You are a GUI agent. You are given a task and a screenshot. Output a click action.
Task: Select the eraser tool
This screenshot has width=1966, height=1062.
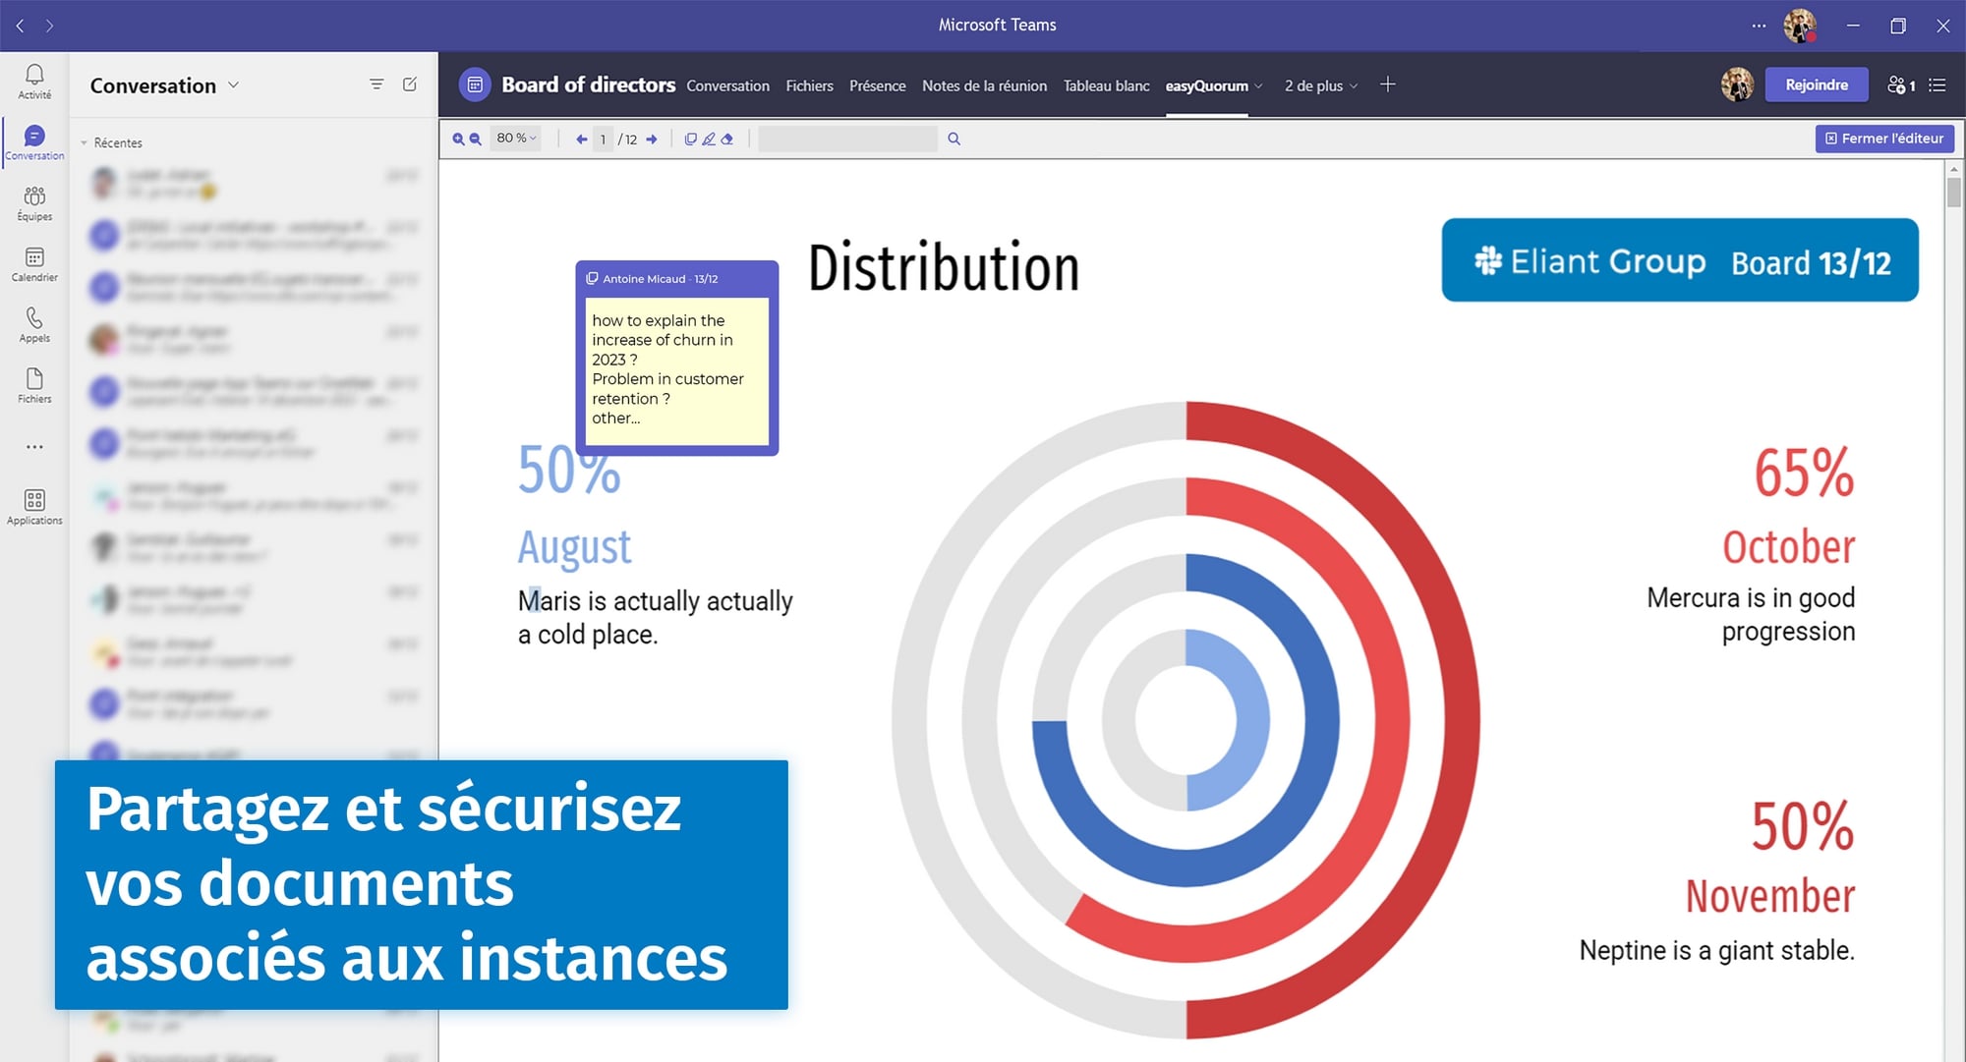727,140
